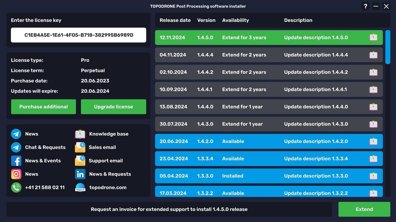Click the 'Perpetual' license term value
This screenshot has height=222, width=396.
(93, 70)
